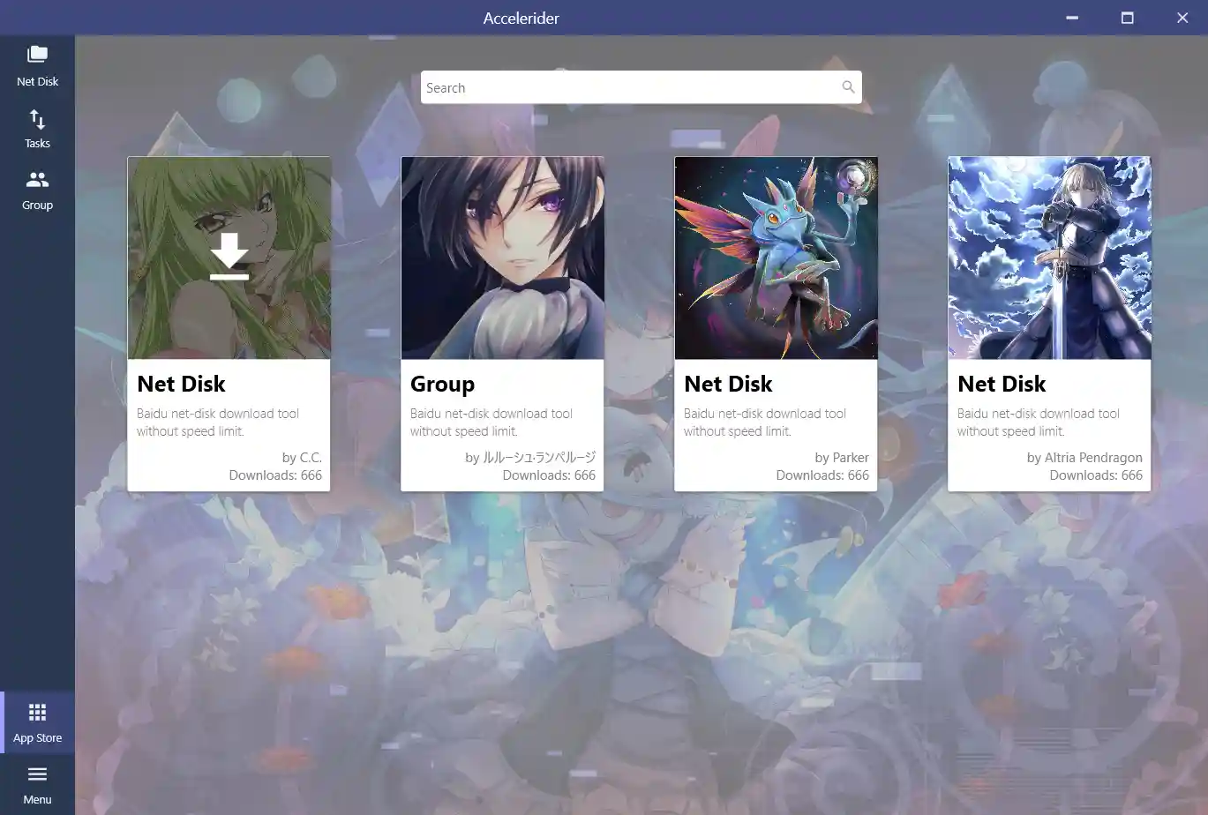The height and width of the screenshot is (815, 1208).
Task: Open Net Disk using the folder icon
Action: point(37,55)
